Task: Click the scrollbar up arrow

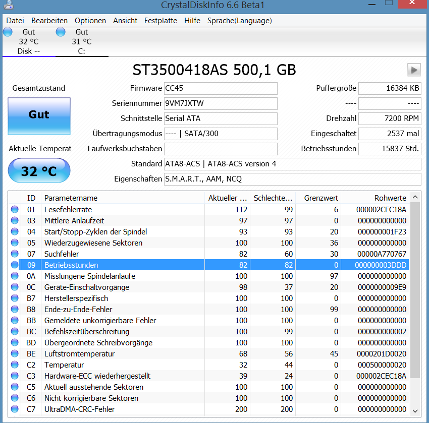Action: pos(415,197)
